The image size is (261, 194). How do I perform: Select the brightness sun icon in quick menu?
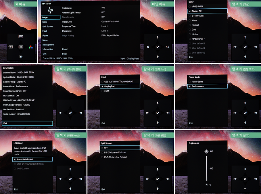pos(21,57)
